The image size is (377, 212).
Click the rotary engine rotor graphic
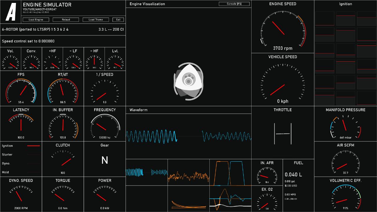188,82
